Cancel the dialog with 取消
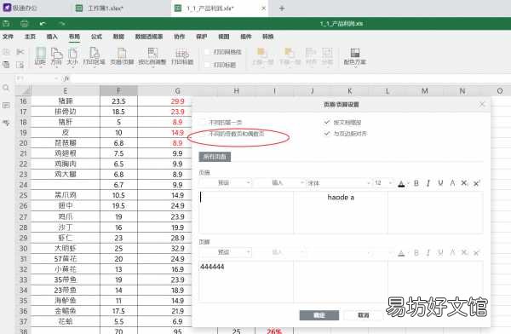Viewport: 511px width, 334px height. click(364, 315)
